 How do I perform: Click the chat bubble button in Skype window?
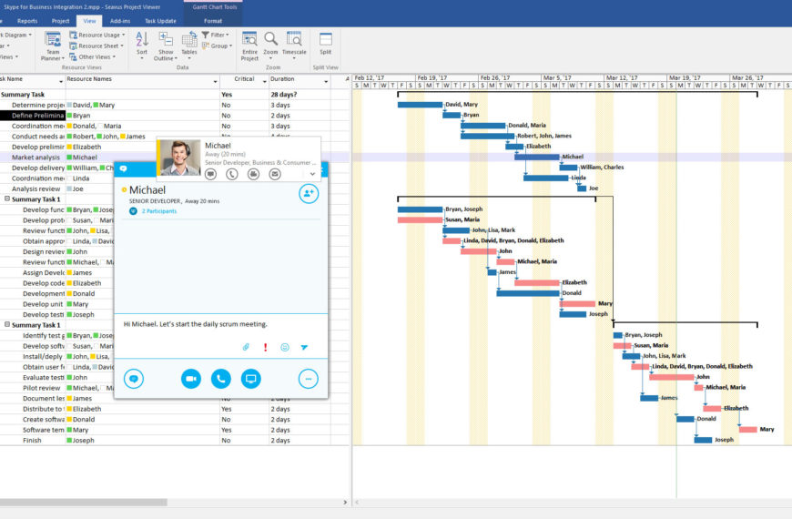[x=134, y=379]
